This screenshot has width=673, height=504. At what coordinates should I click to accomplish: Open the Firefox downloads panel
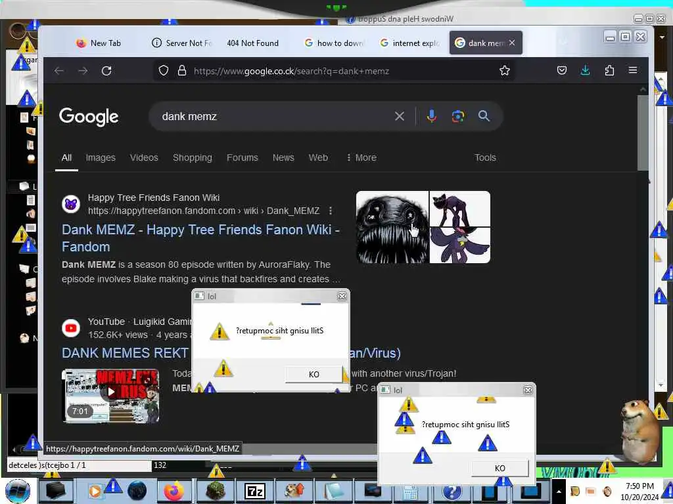click(585, 70)
